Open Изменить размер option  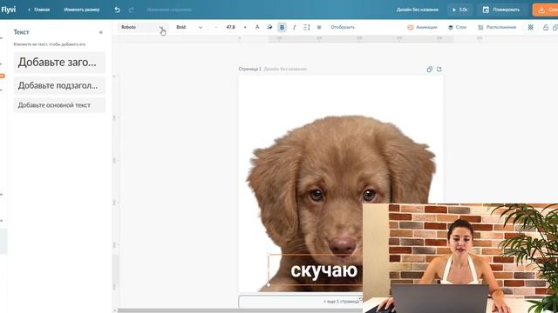(x=81, y=10)
